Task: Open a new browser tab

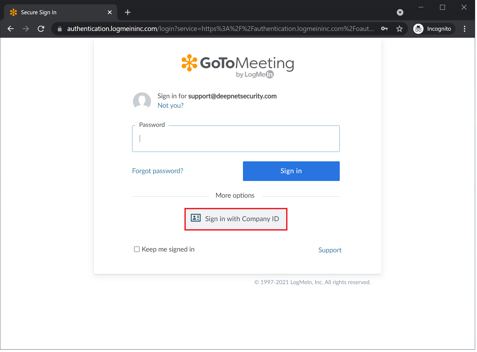Action: click(128, 12)
